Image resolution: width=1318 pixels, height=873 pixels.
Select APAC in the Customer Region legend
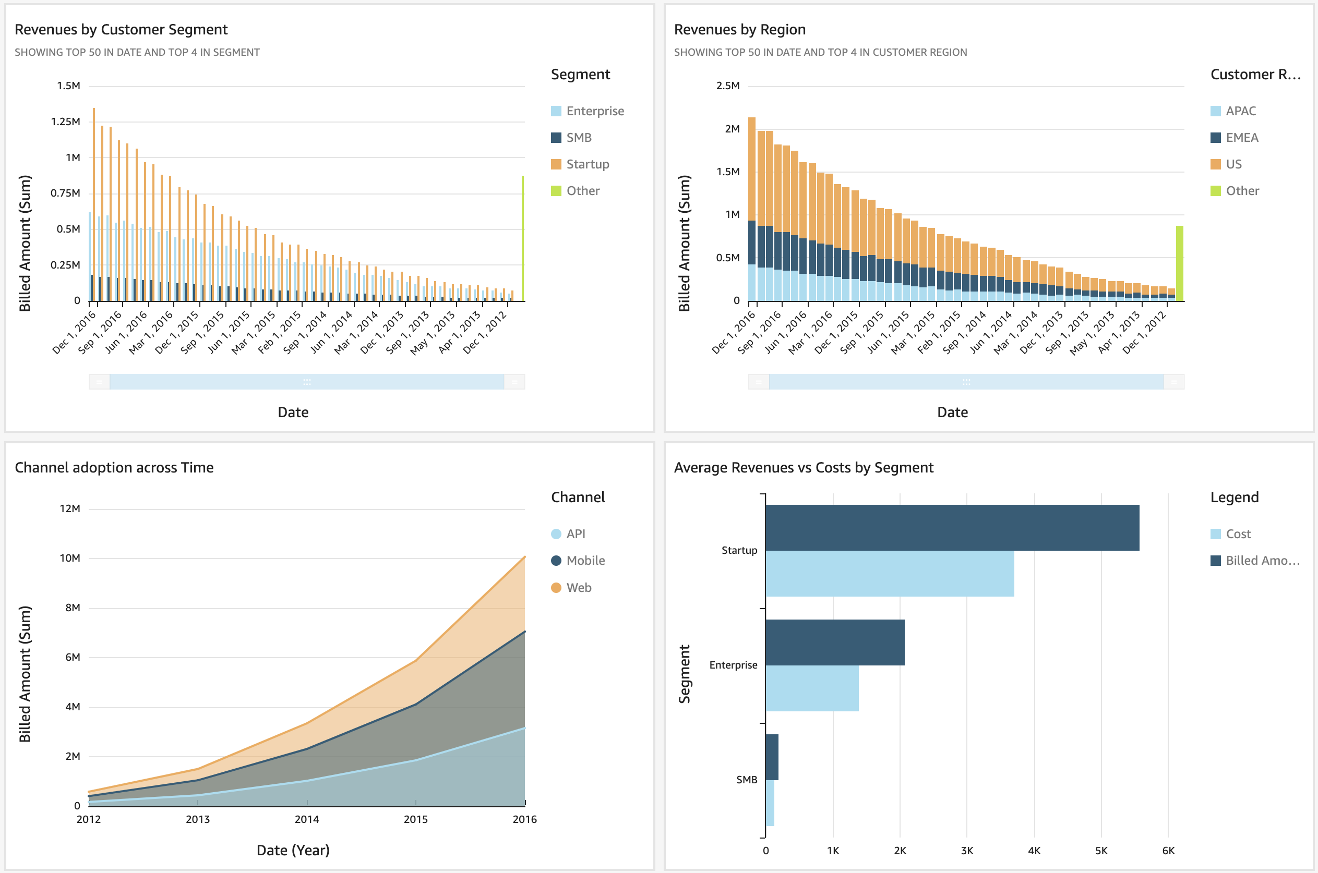pyautogui.click(x=1233, y=111)
